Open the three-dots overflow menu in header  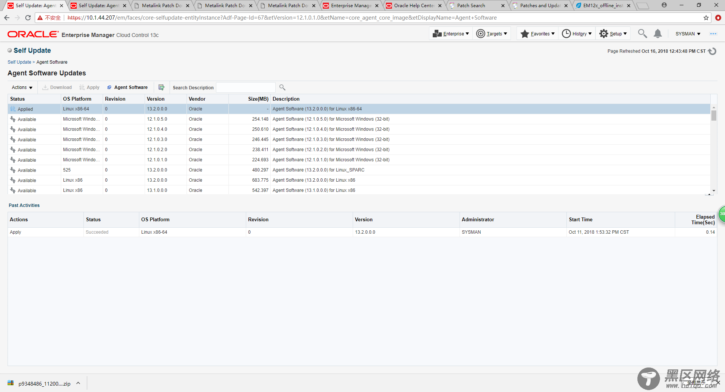pyautogui.click(x=713, y=34)
